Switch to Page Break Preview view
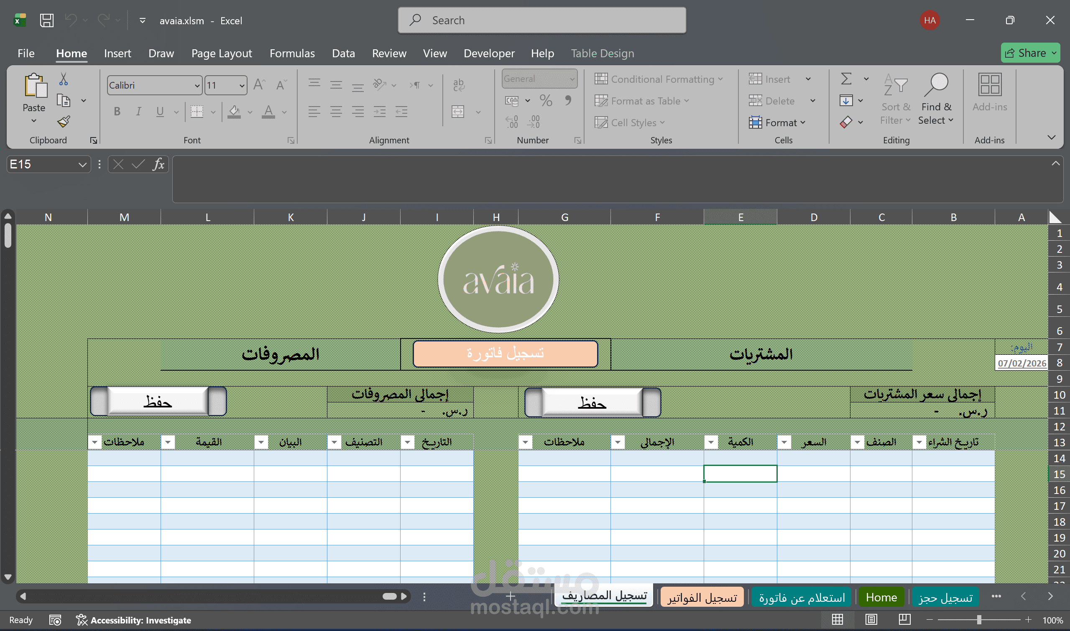This screenshot has width=1070, height=631. [904, 620]
